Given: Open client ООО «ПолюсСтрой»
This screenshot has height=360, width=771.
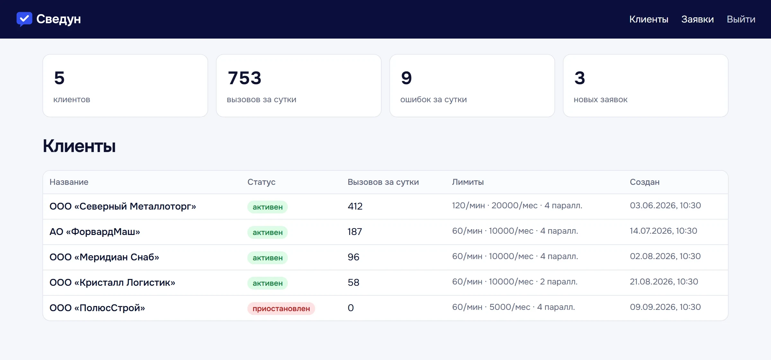Looking at the screenshot, I should coord(97,308).
